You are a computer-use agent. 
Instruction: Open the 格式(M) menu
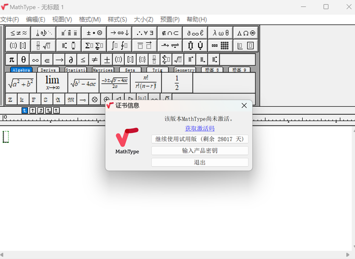90,19
